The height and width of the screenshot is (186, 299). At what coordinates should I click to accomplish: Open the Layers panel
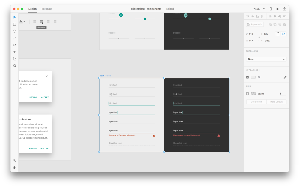14,167
